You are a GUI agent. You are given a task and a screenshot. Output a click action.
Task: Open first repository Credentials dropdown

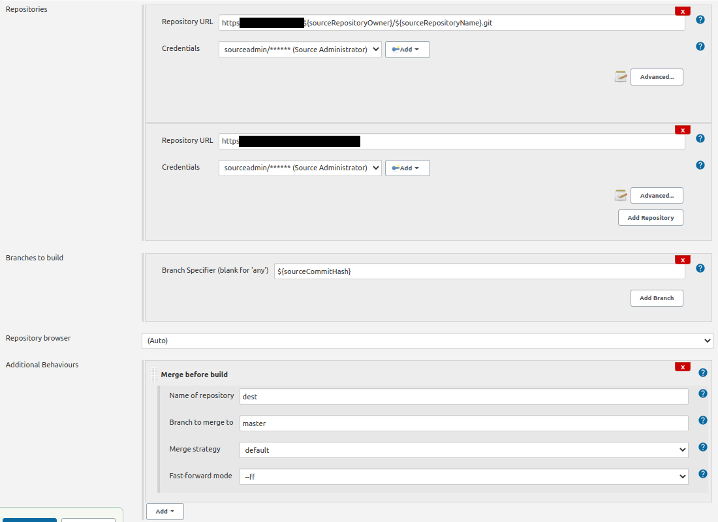tap(300, 50)
